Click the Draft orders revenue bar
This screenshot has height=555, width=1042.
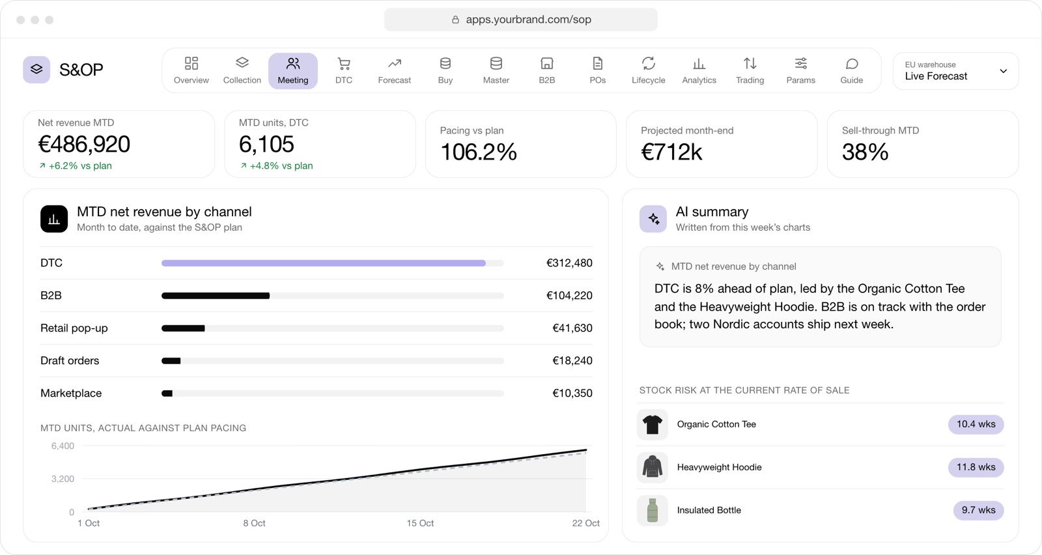pyautogui.click(x=333, y=361)
